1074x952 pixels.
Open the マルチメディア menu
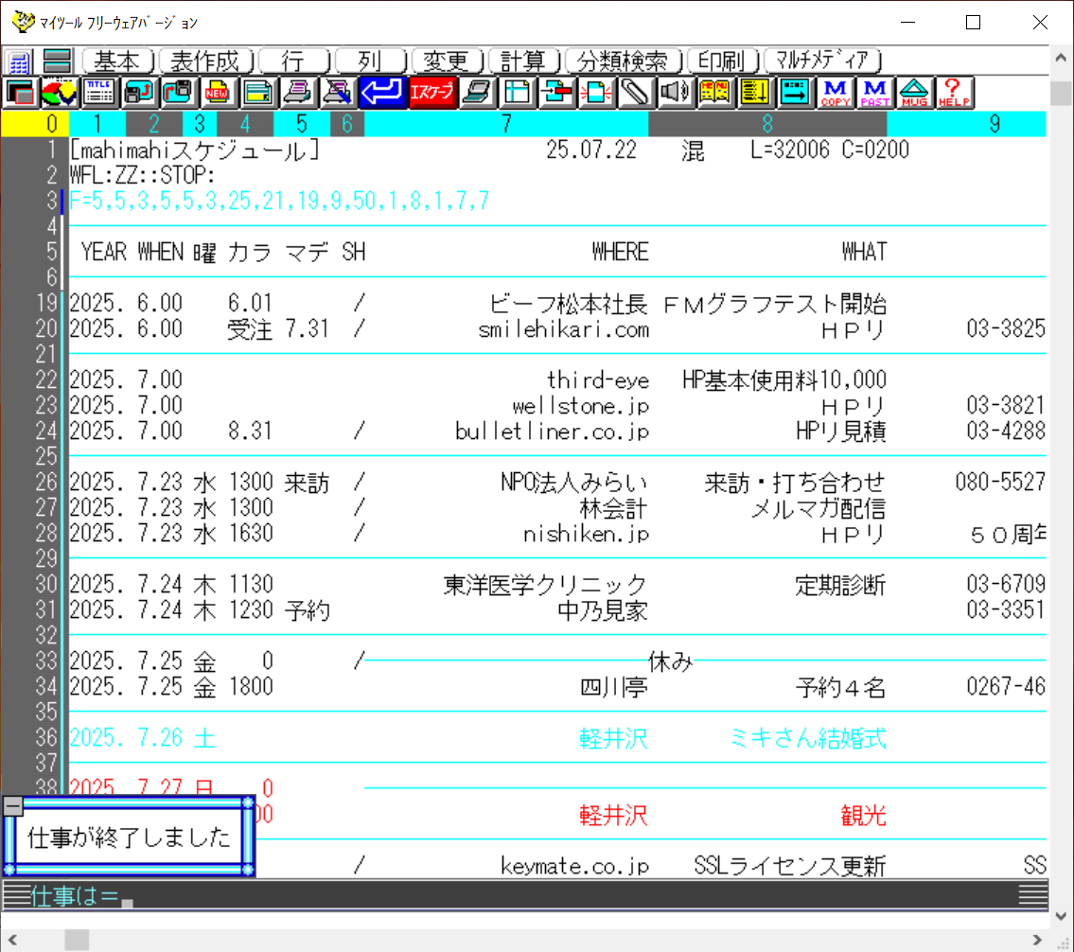pos(822,62)
